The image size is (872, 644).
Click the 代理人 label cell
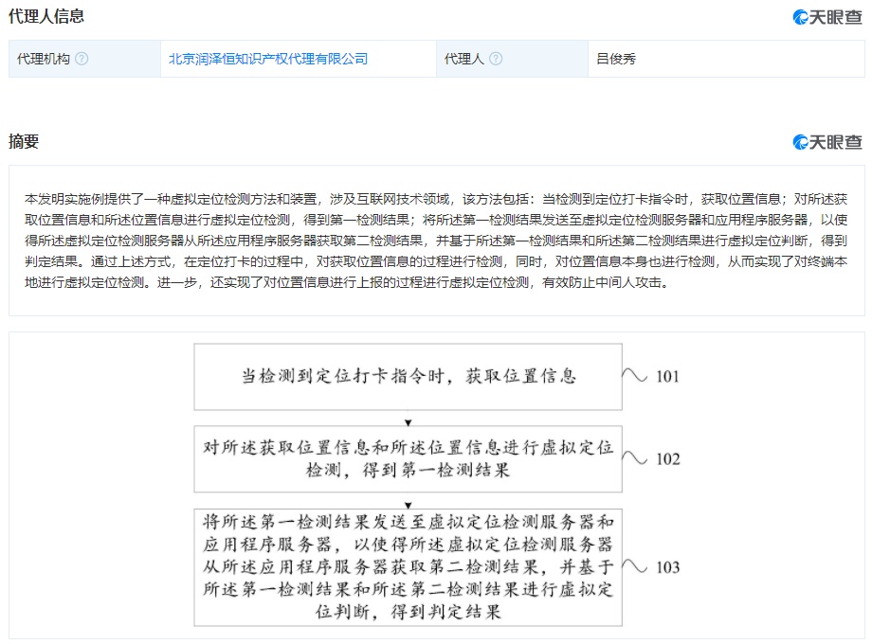[512, 59]
